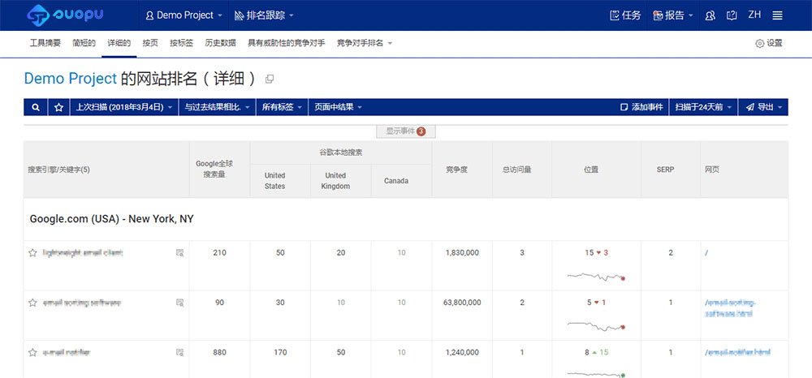Open the 设置 settings link
Screen dimensions: 812x378
tap(769, 44)
